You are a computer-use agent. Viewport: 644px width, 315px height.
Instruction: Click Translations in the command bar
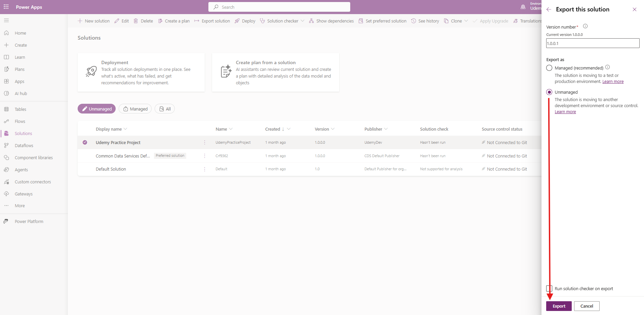click(x=527, y=21)
